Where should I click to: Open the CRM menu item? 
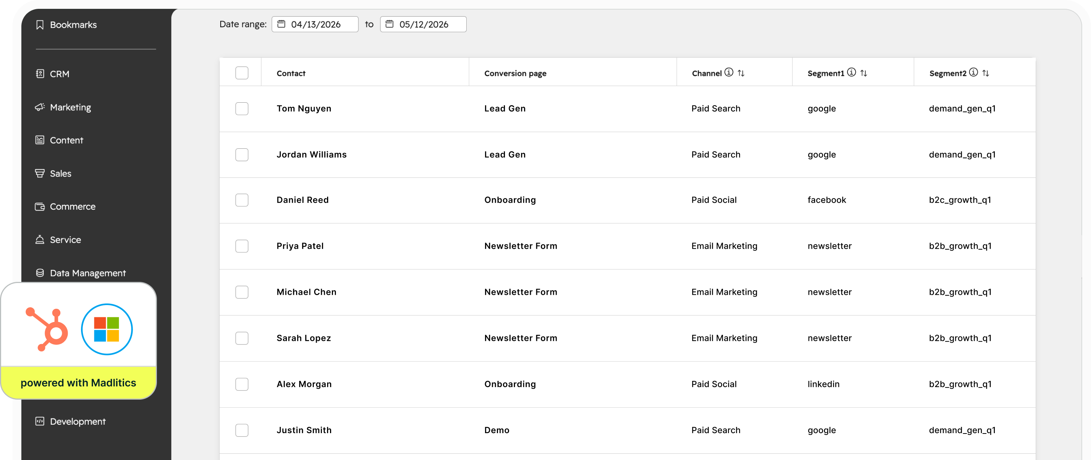[60, 74]
